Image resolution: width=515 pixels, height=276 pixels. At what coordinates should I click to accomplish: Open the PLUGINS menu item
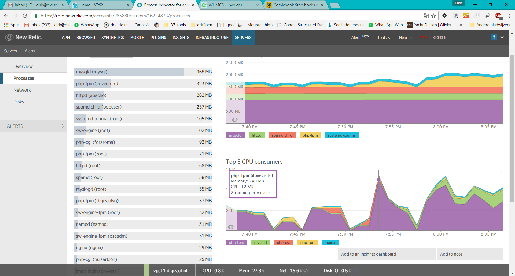158,38
